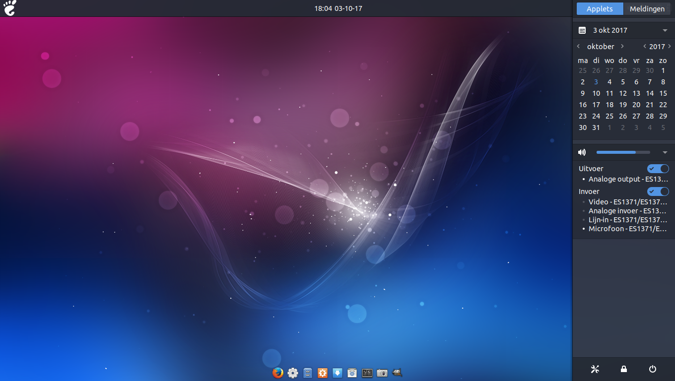Collapse the sound applet with its arrow
This screenshot has height=381, width=675.
(x=665, y=152)
